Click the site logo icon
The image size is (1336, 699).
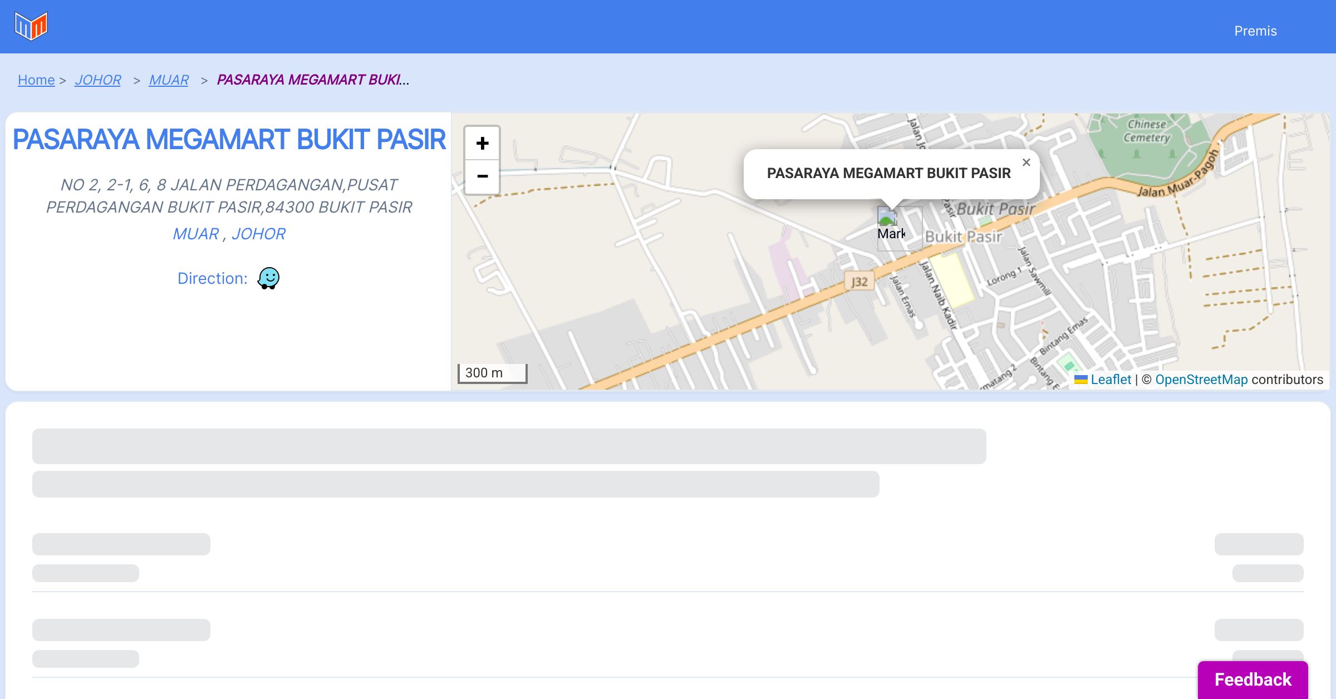31,26
